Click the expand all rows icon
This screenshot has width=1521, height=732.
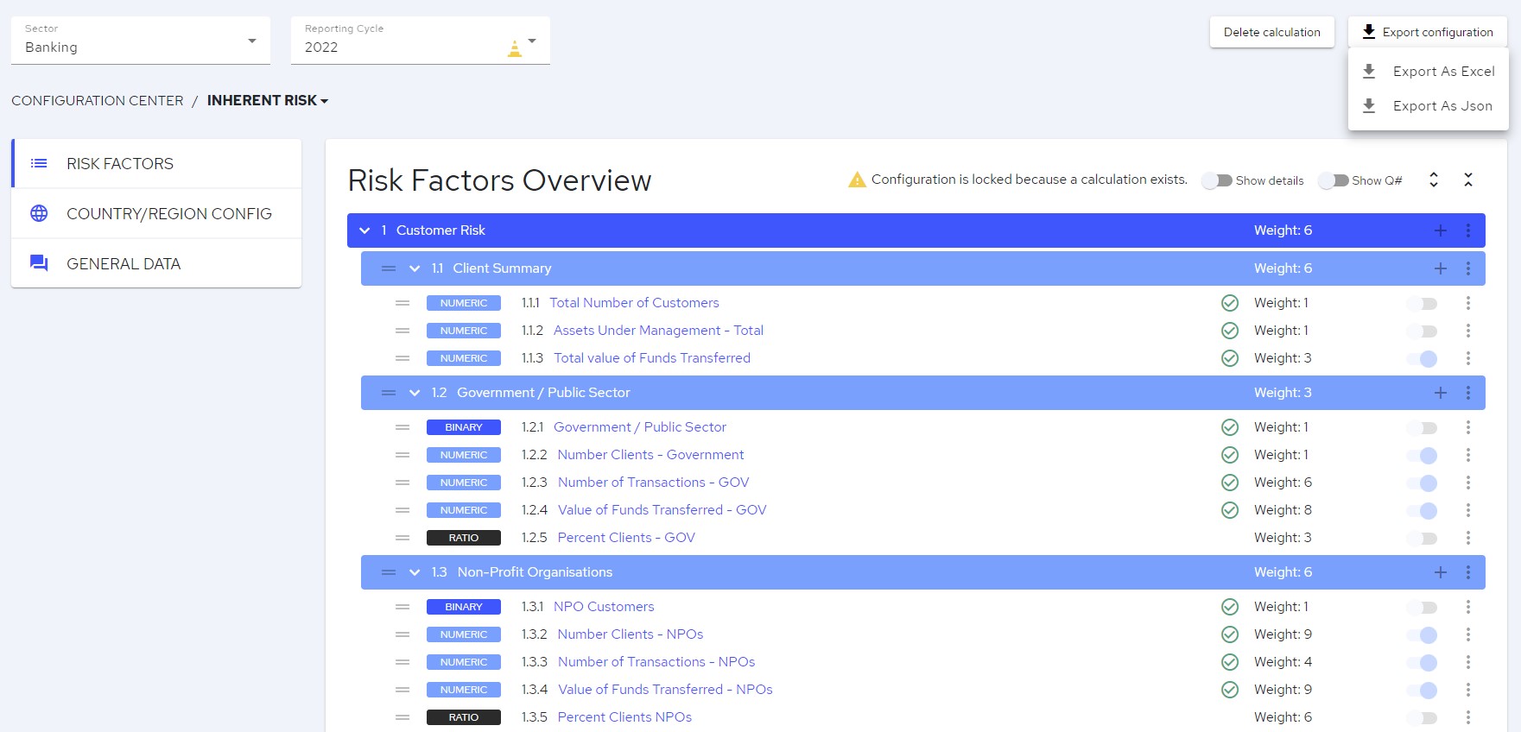1434,180
